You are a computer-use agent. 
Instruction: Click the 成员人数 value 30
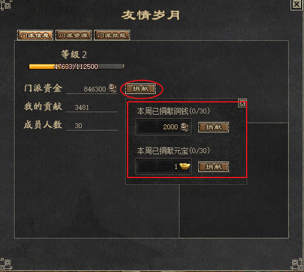[x=78, y=126]
